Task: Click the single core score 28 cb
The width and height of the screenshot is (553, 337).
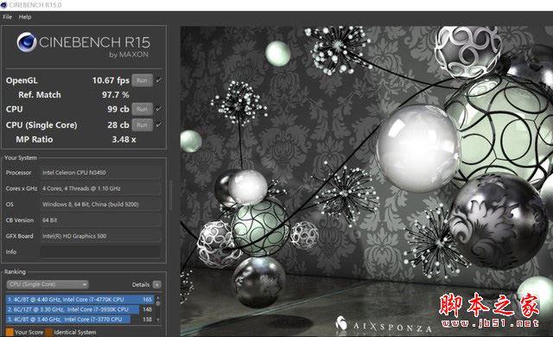Action: pos(118,124)
